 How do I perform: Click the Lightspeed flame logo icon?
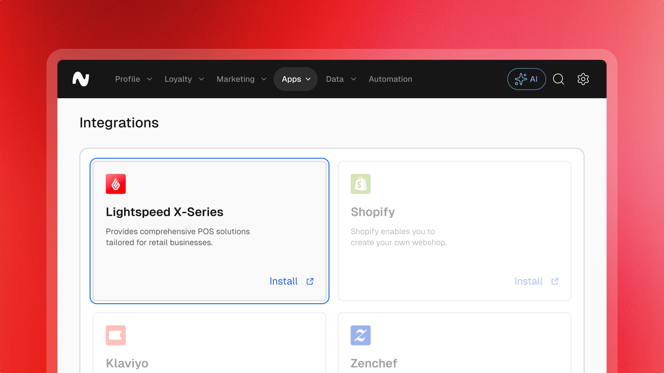(x=115, y=184)
